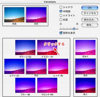The image size is (100, 97).
Task: Choose the ハイライト radio button
Action: pos(61,15)
